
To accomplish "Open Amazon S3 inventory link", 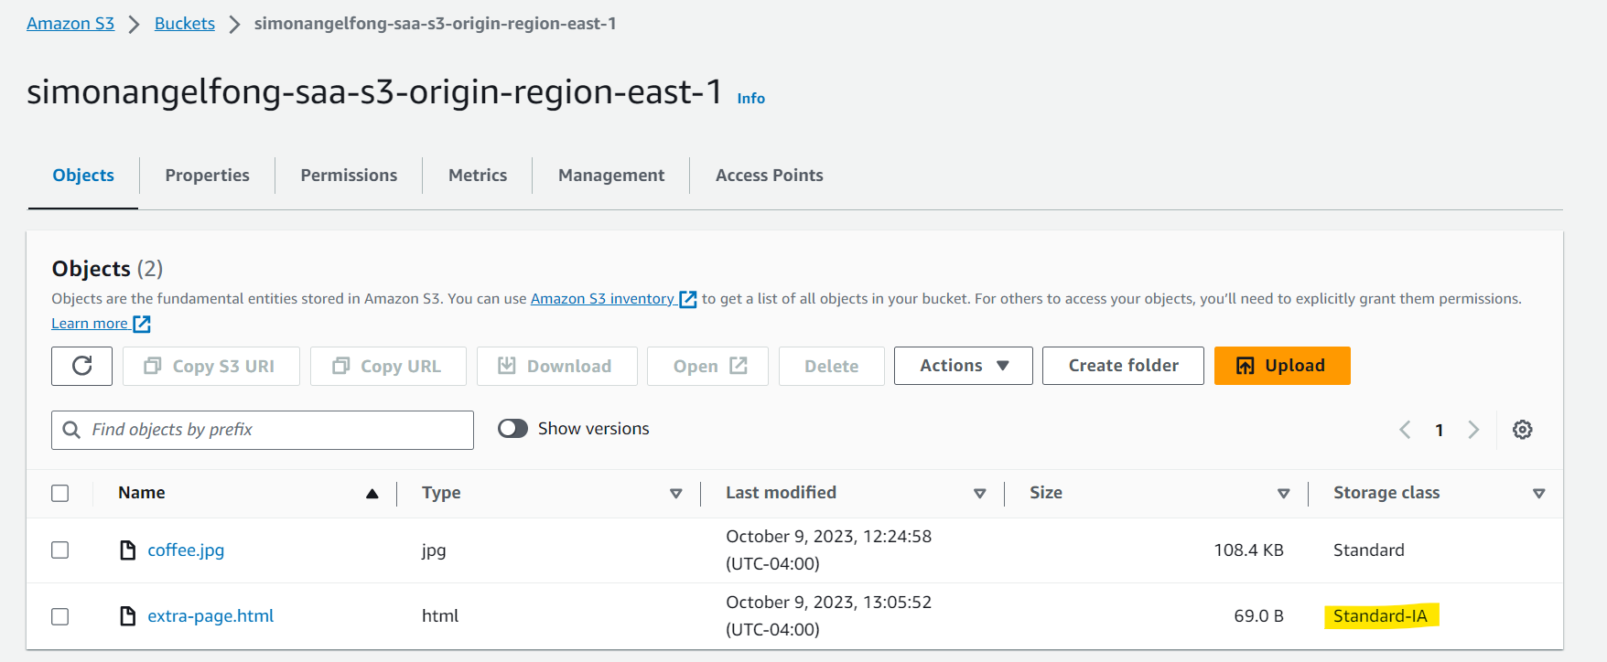I will 602,299.
